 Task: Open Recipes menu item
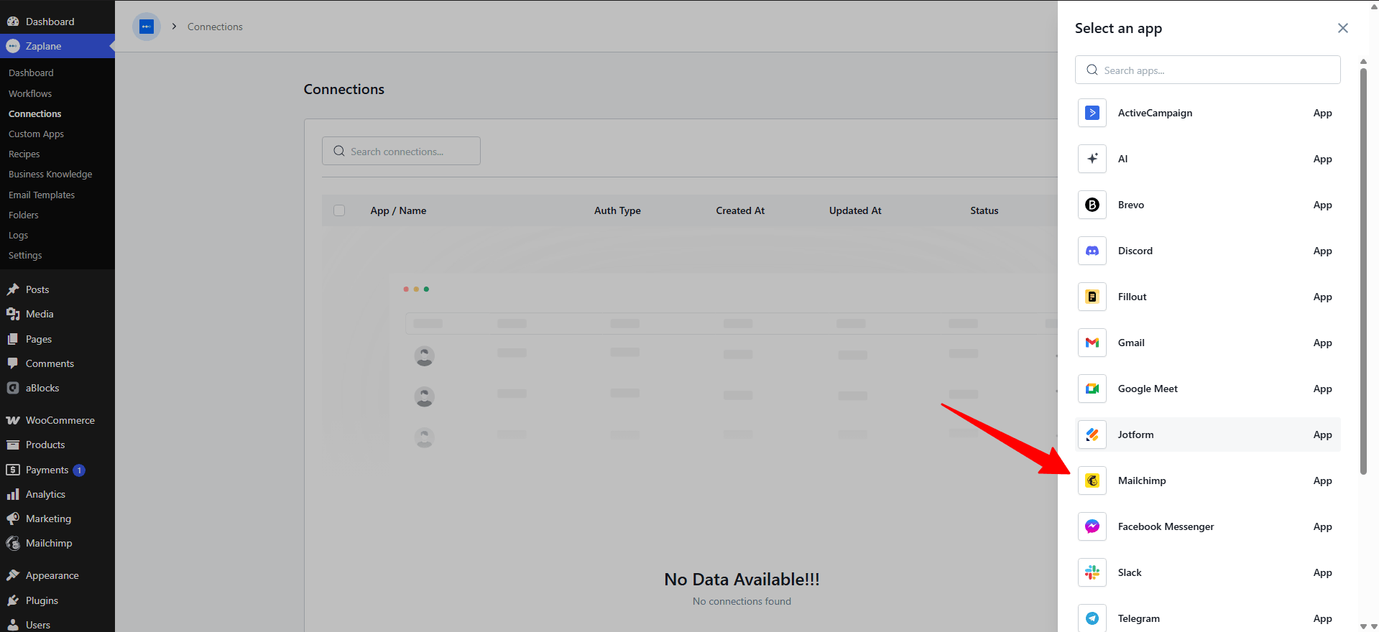[x=24, y=154]
